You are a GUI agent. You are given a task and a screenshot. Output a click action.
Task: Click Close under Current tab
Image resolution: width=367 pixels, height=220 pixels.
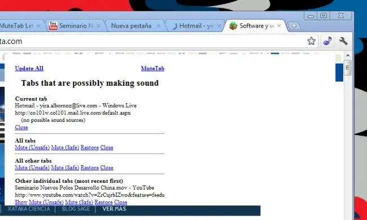[x=21, y=127]
